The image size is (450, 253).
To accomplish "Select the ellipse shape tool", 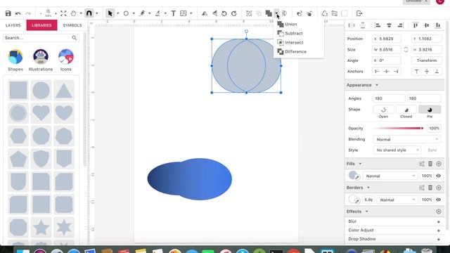I will click(x=126, y=13).
